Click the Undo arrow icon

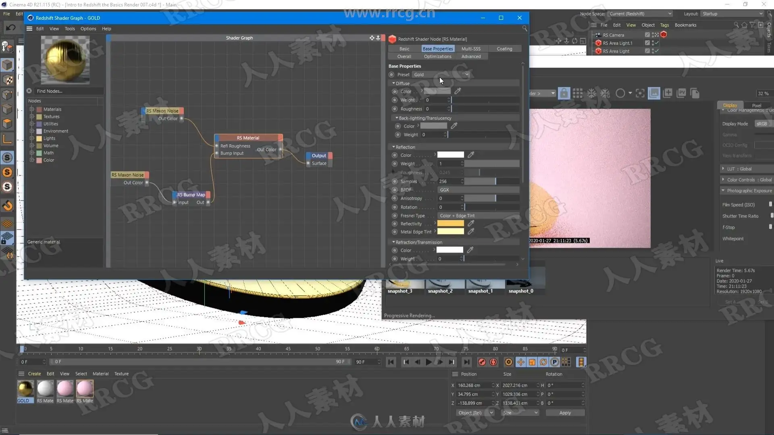(11, 27)
